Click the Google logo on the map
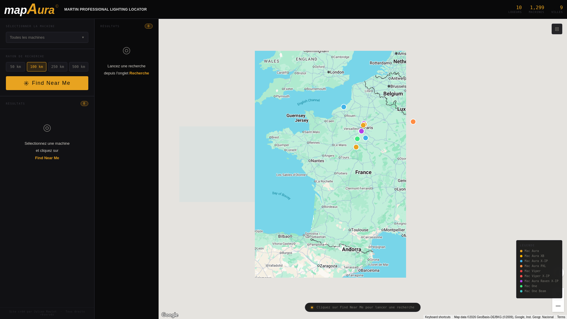Image resolution: width=567 pixels, height=319 pixels. 170,315
